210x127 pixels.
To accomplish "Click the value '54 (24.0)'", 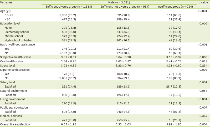I will pos(175,36).
